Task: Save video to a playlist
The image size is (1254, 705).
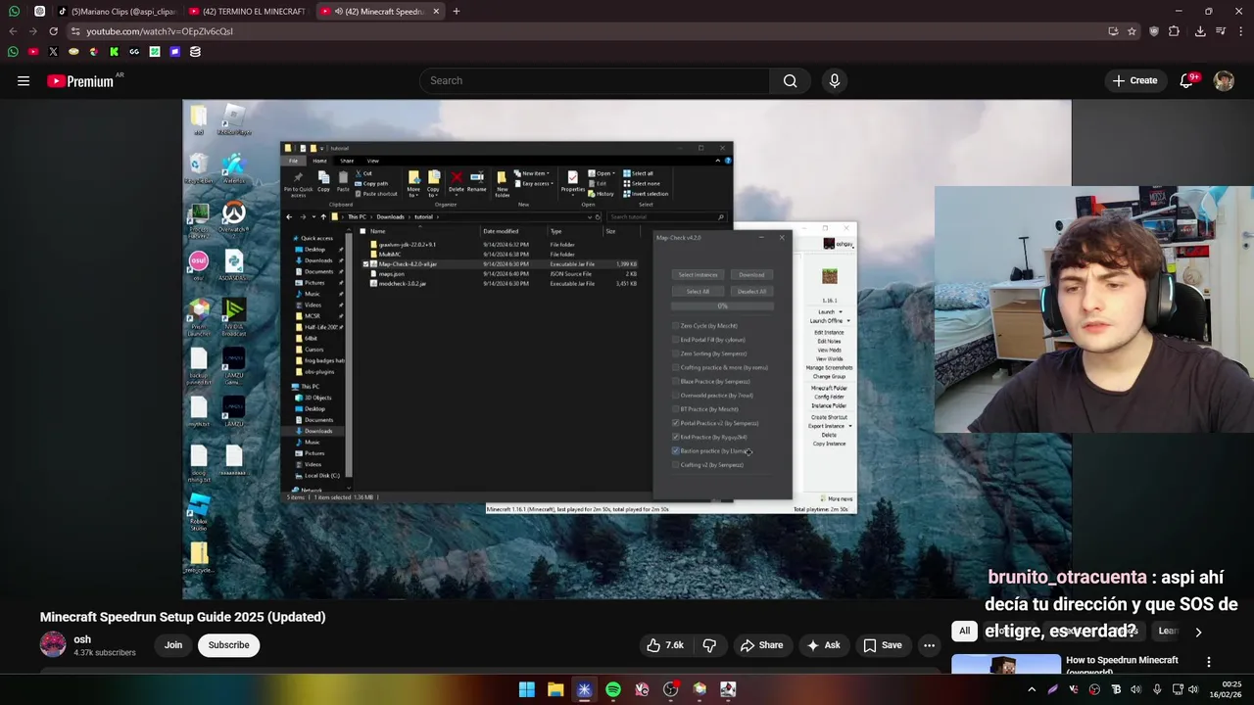Action: pyautogui.click(x=882, y=645)
